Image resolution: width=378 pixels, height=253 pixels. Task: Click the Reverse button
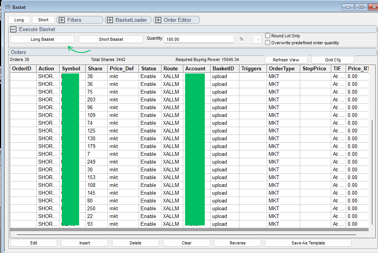click(x=237, y=243)
